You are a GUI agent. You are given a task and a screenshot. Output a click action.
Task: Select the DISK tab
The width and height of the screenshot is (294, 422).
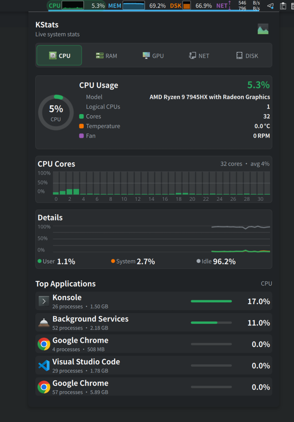(247, 56)
